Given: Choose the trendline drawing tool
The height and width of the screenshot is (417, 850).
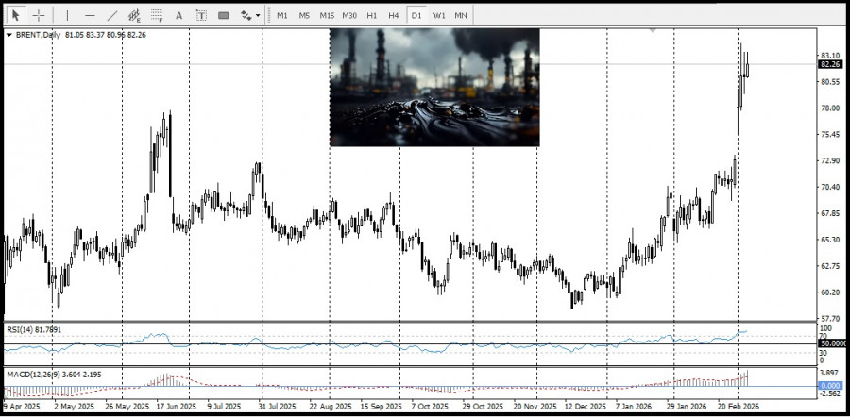Looking at the screenshot, I should pyautogui.click(x=112, y=15).
